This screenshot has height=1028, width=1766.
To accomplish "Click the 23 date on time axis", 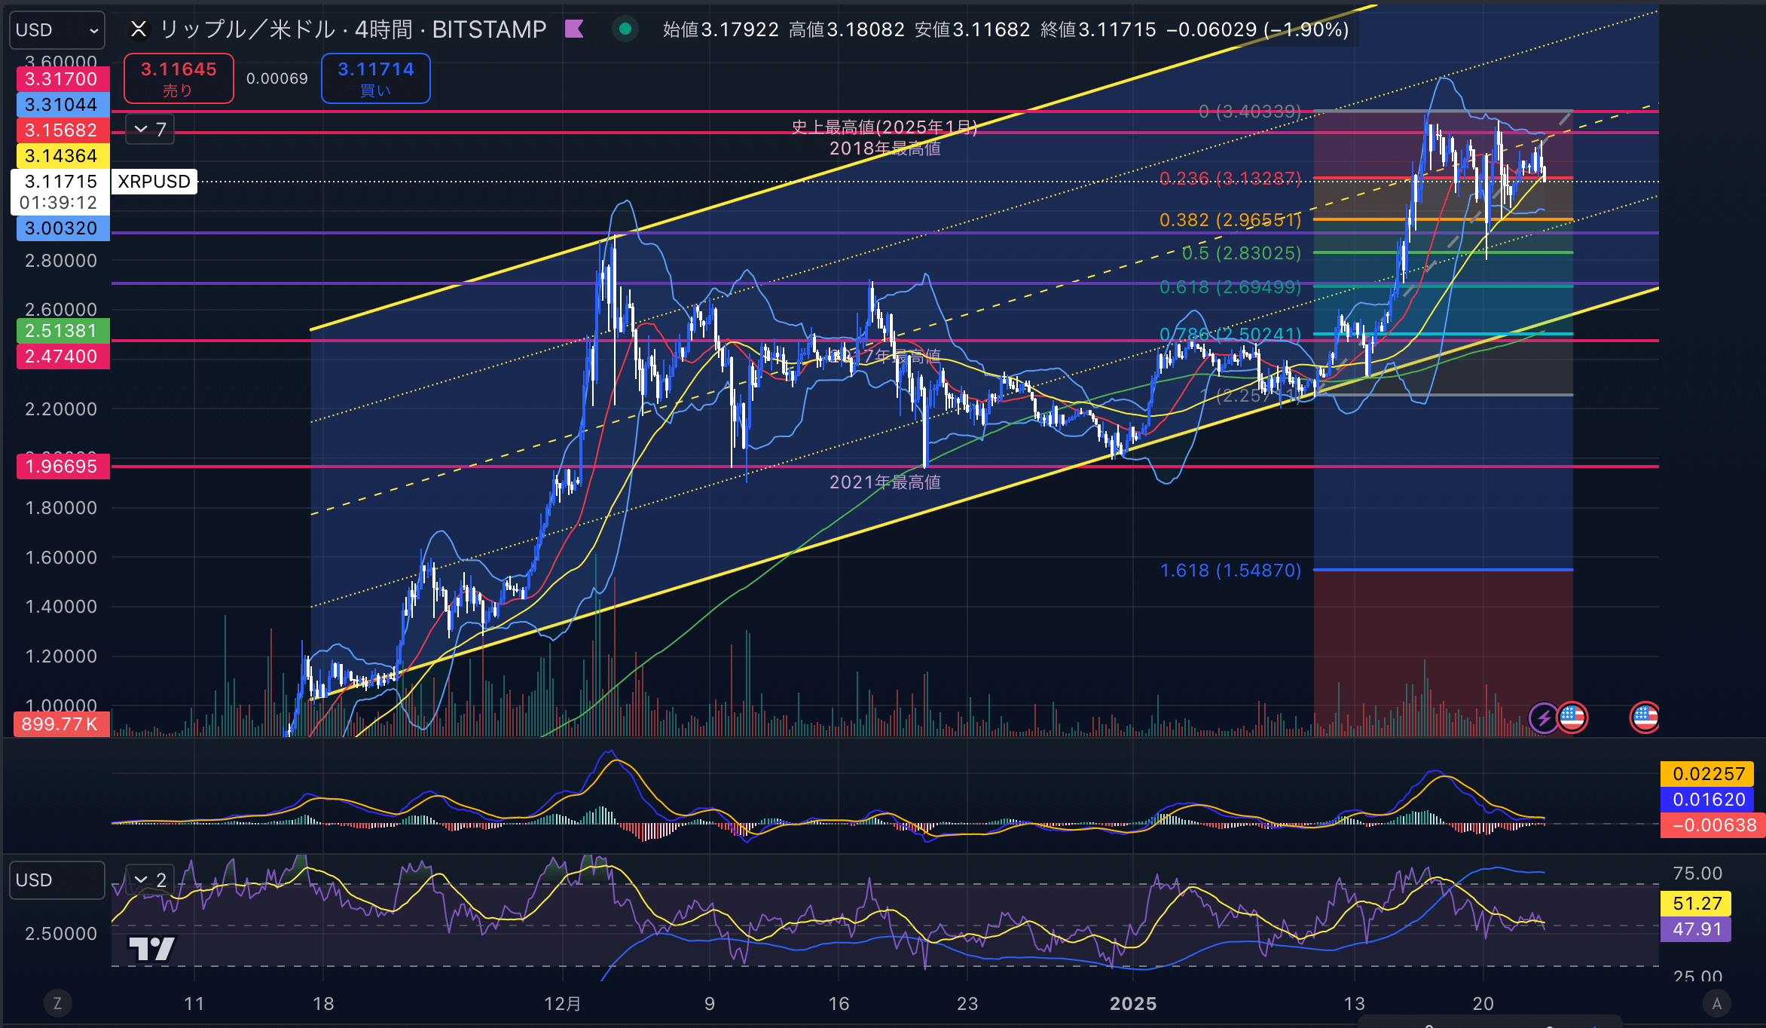I will (967, 1004).
